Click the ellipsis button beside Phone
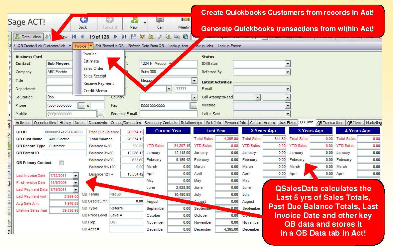This screenshot has width=393, height=250. (81, 106)
